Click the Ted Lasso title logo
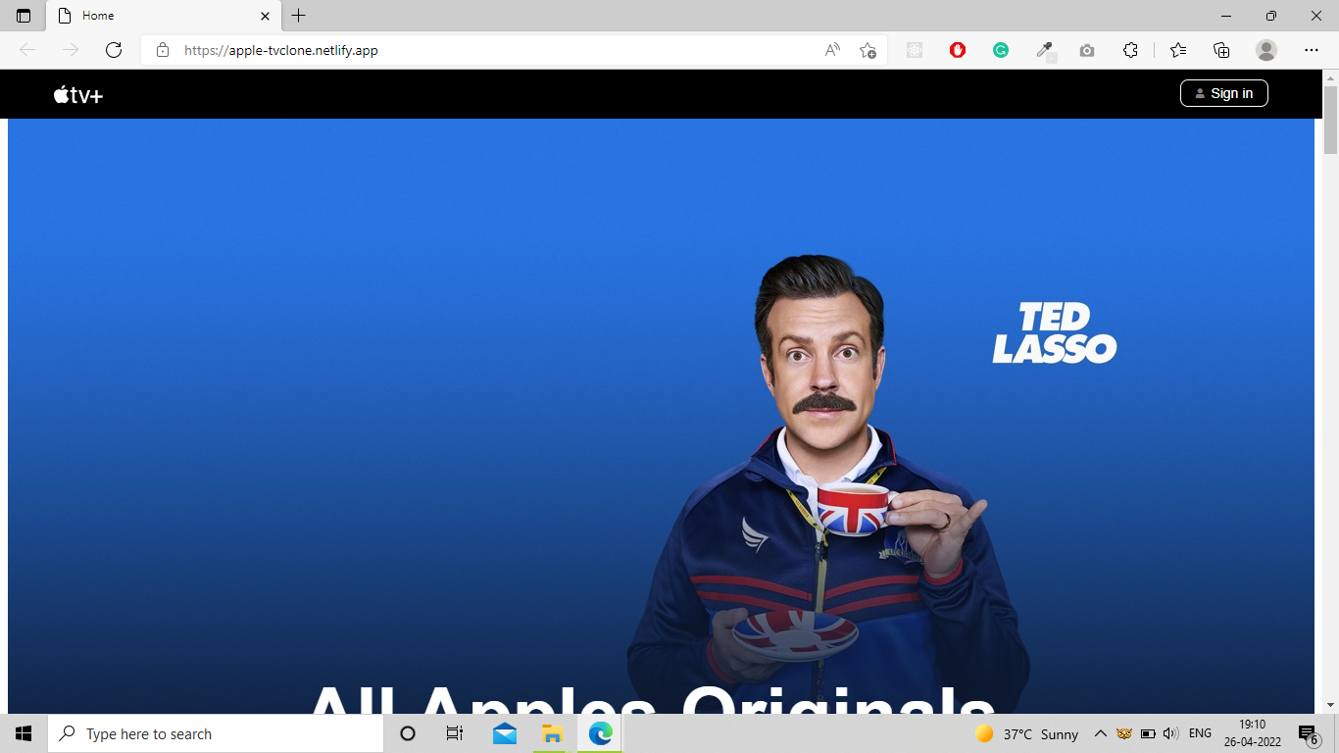 coord(1055,333)
